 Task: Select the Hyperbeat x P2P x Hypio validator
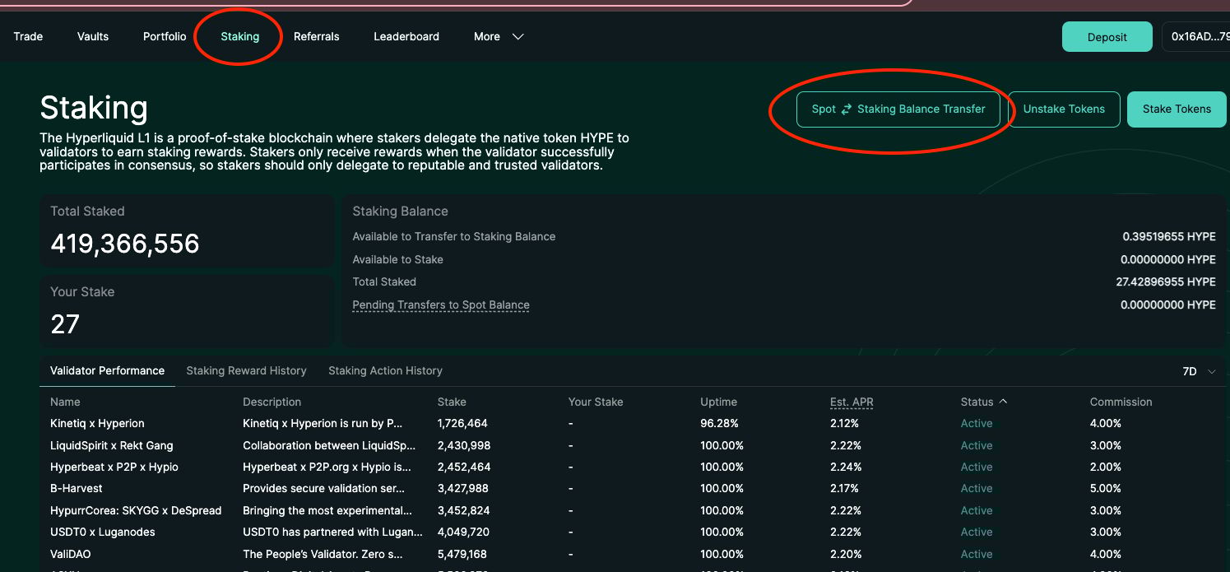point(114,467)
